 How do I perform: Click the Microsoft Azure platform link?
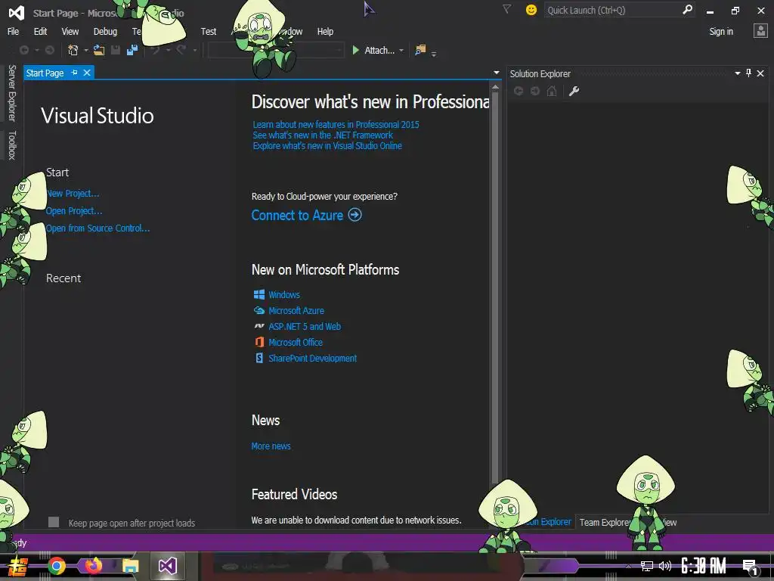296,310
